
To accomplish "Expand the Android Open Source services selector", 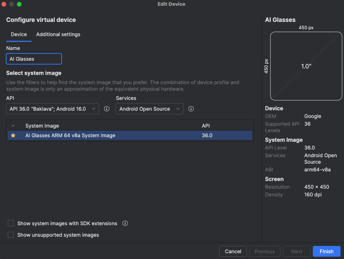I will tap(149, 109).
